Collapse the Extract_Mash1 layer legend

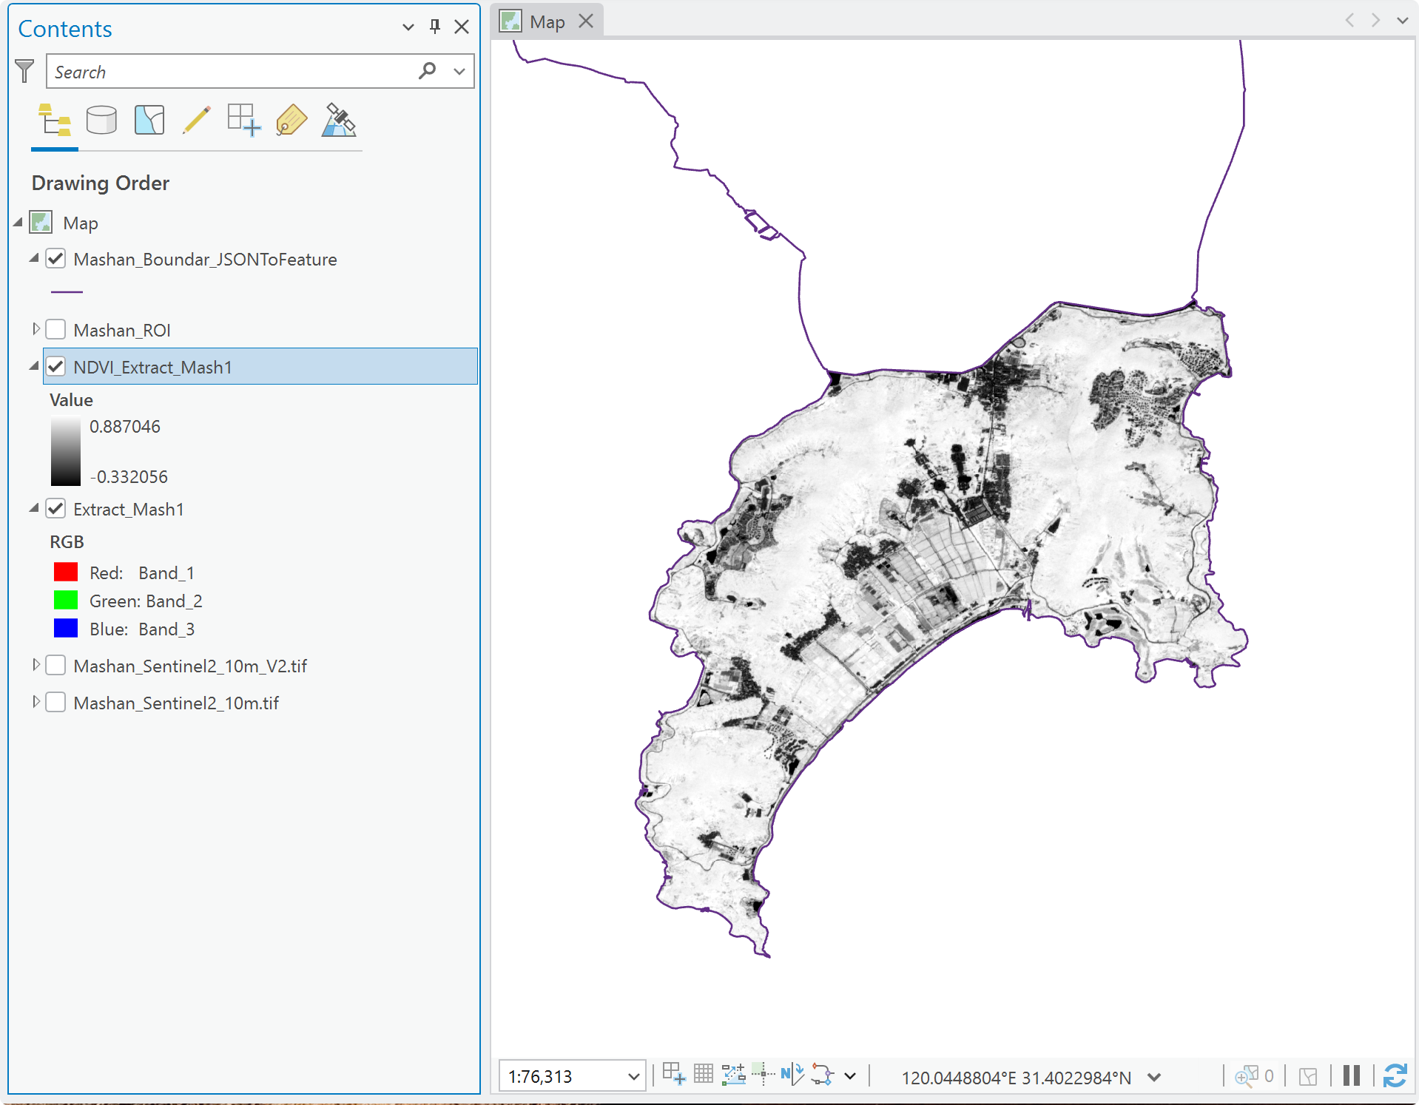tap(34, 508)
